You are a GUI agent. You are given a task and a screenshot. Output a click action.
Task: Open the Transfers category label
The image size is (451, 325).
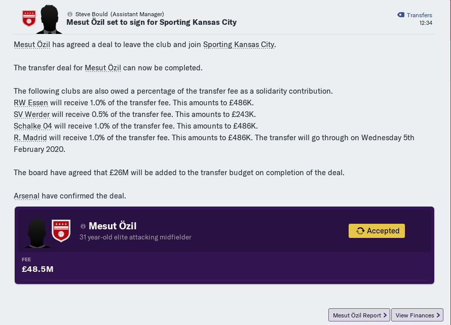point(419,15)
